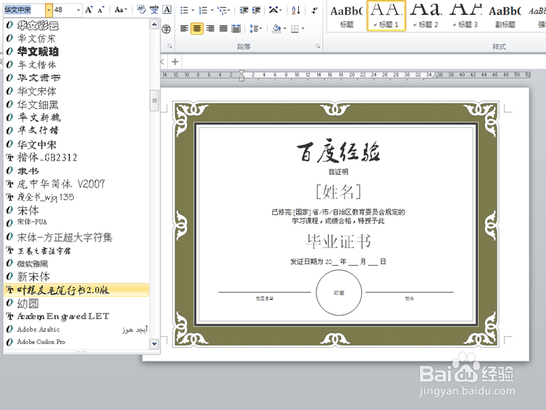546x410 pixels.
Task: Select 华文楷体 font from list
Action: pyautogui.click(x=76, y=65)
